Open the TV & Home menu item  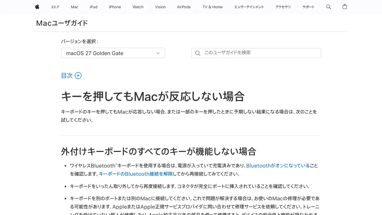[213, 7]
